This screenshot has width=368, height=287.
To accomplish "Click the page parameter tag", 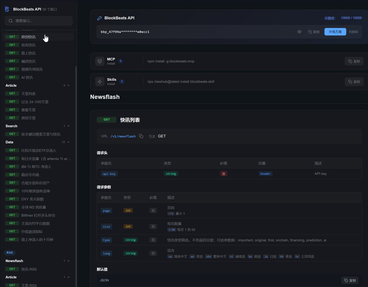I will pyautogui.click(x=106, y=211).
